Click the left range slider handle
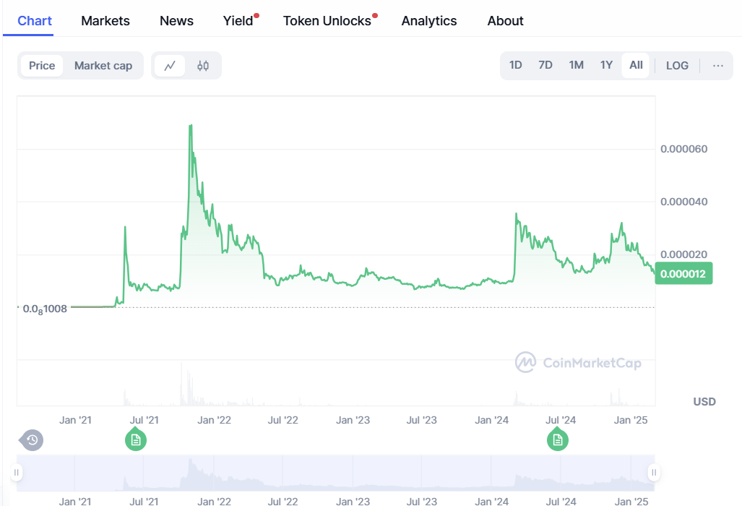Viewport: 742px width, 506px height. pos(17,473)
